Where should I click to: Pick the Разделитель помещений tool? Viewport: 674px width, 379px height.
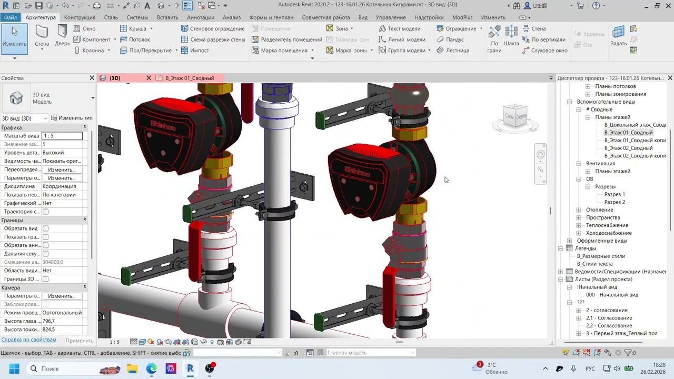[287, 39]
